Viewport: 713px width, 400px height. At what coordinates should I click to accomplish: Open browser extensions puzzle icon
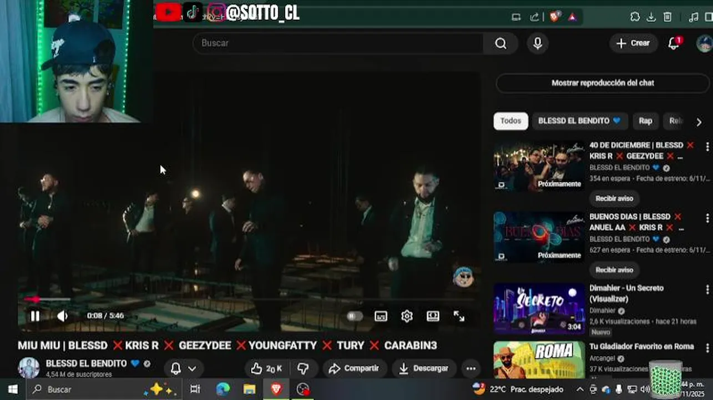point(635,17)
